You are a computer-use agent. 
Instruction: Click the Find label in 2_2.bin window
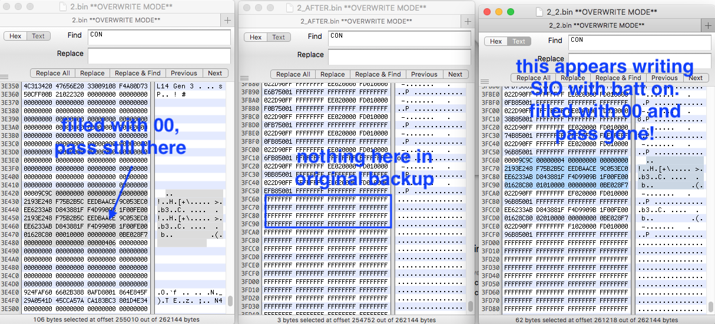555,41
